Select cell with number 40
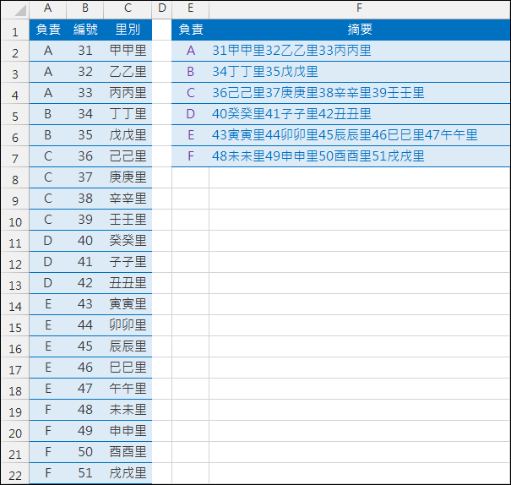 coord(85,241)
